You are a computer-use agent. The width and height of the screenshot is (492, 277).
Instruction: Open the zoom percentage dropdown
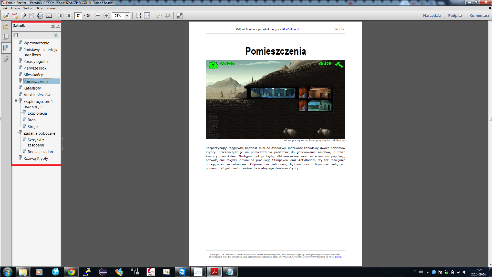tap(127, 16)
